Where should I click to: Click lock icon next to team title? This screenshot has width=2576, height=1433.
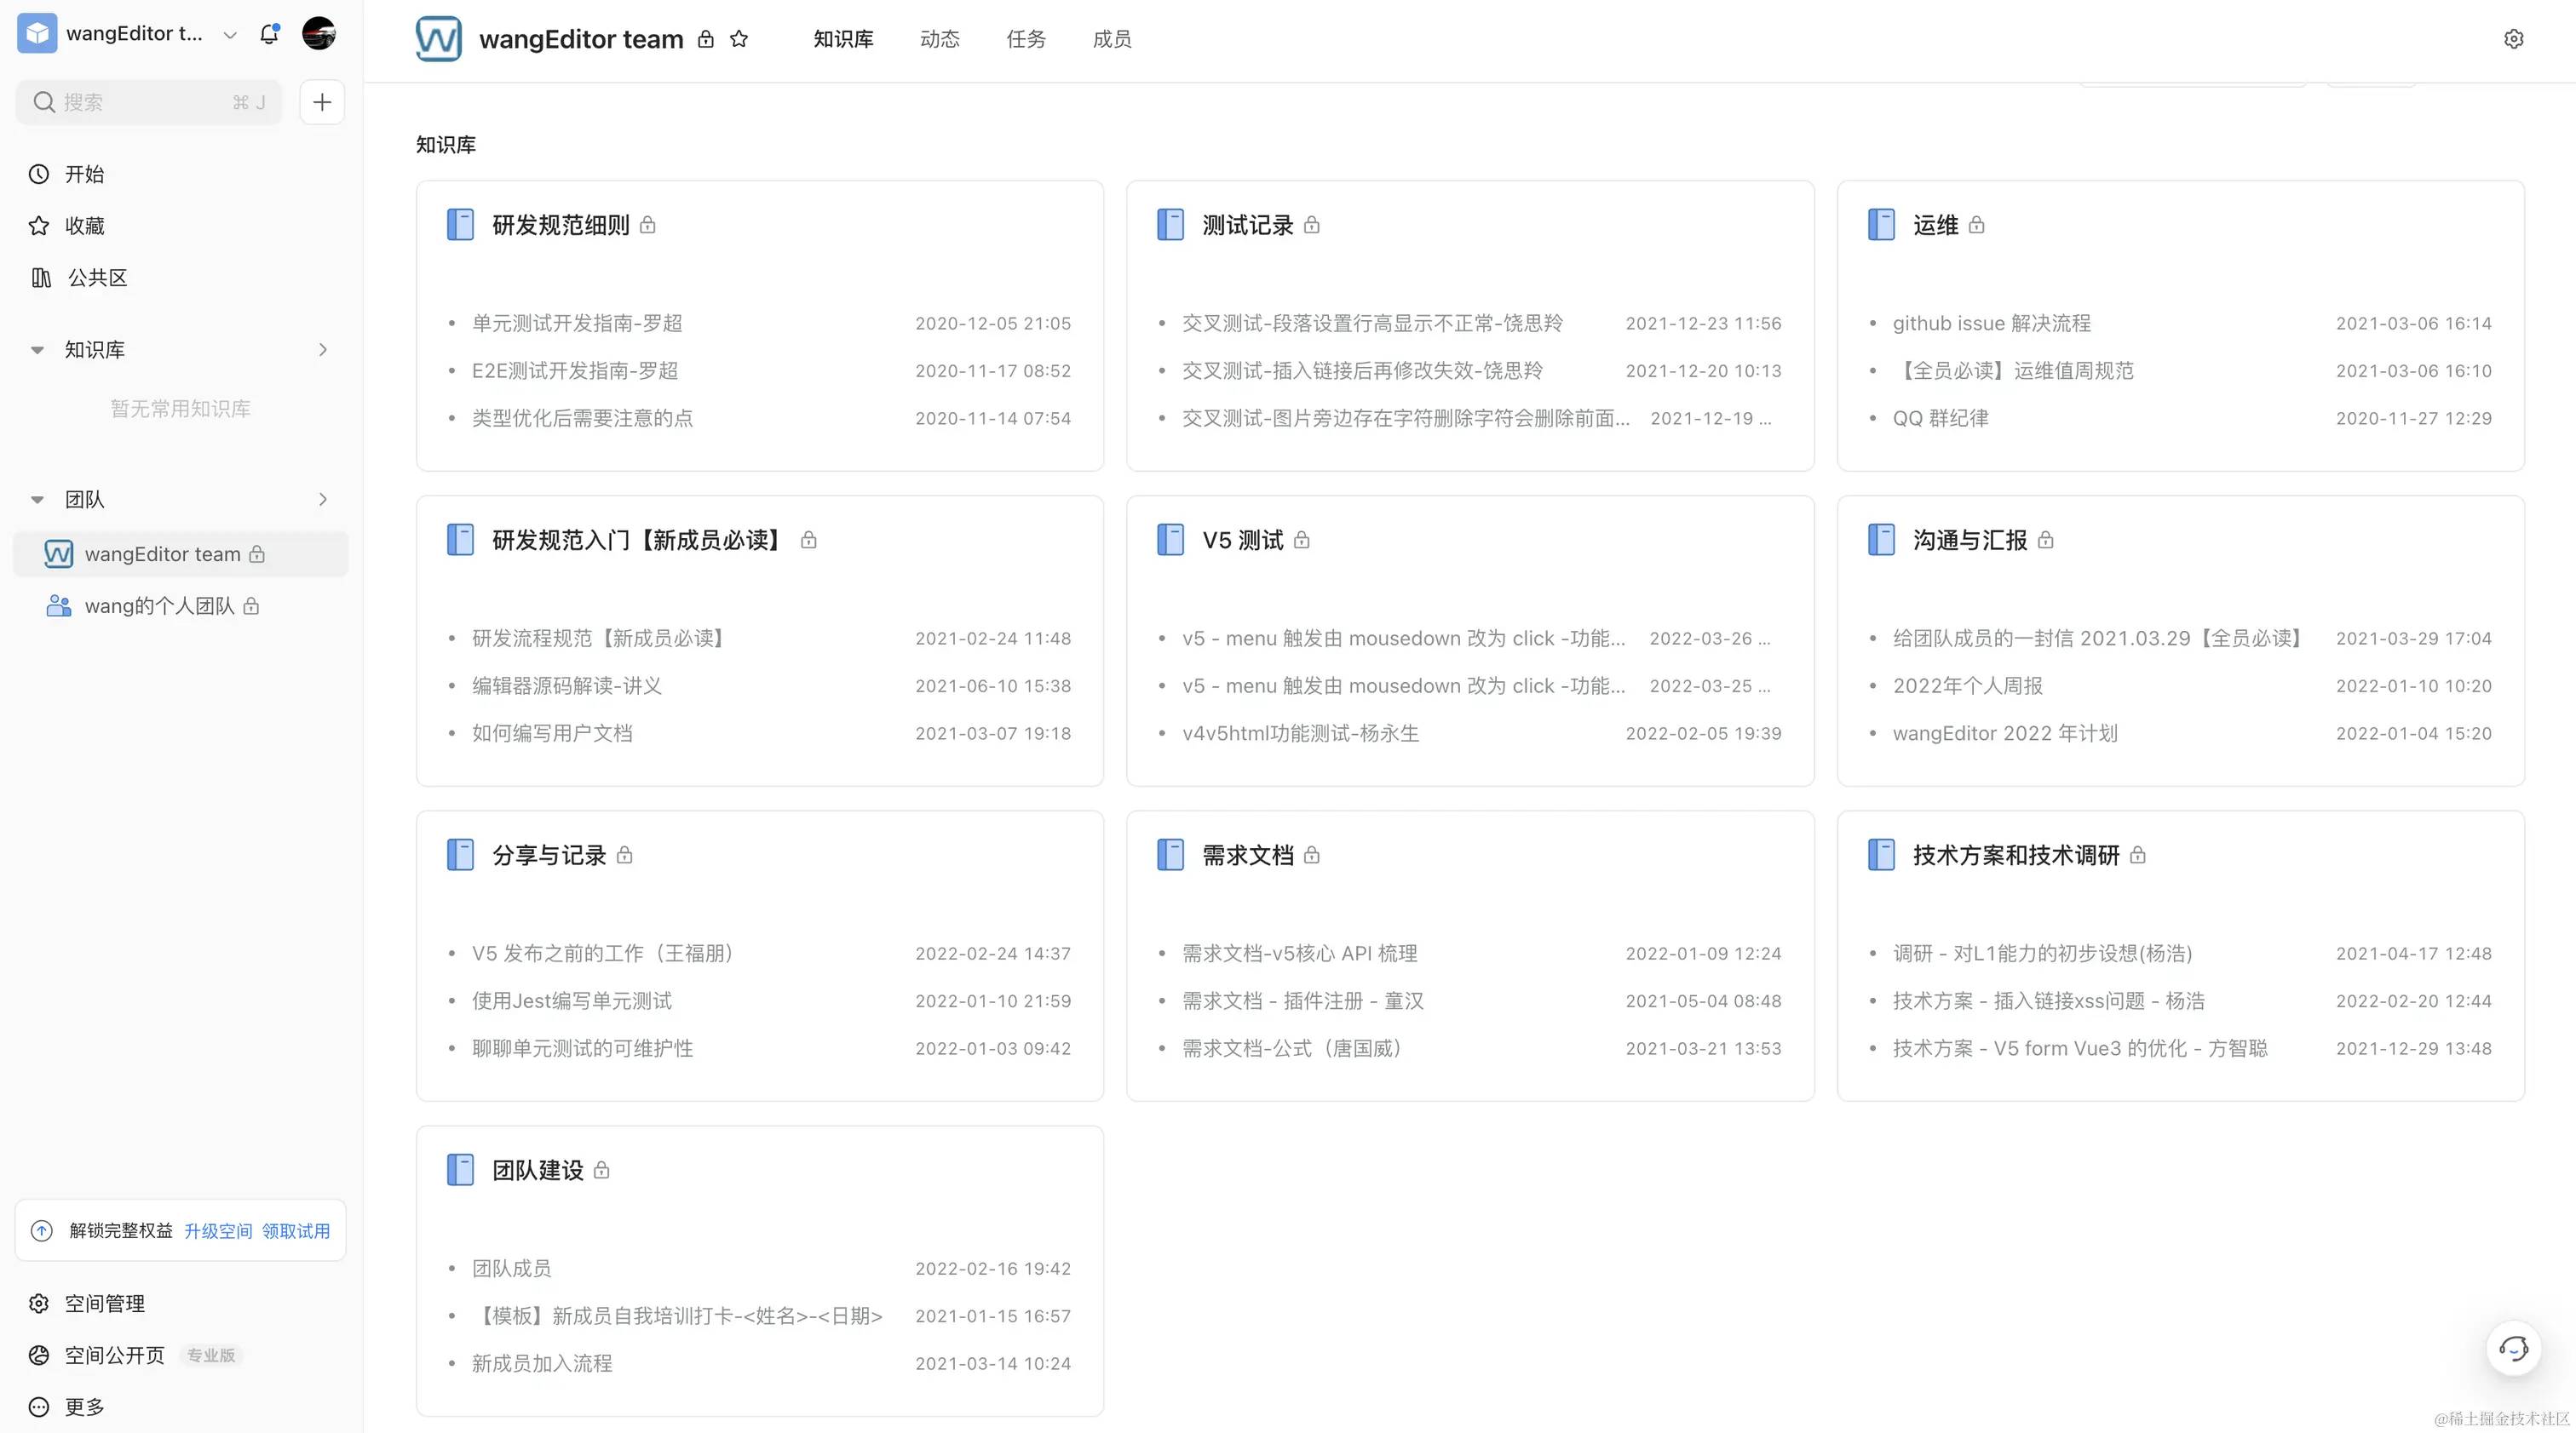point(706,39)
